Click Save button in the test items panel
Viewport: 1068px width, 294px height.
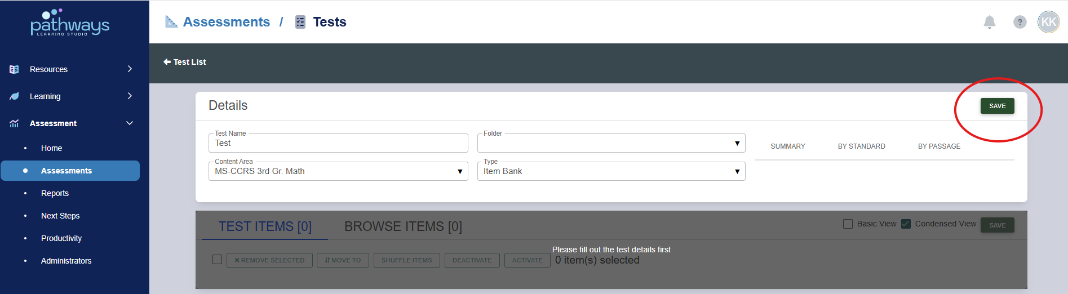click(997, 225)
